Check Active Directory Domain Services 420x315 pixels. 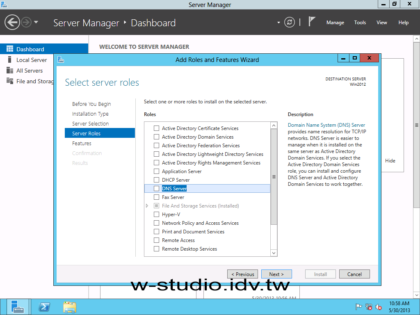[x=156, y=137]
